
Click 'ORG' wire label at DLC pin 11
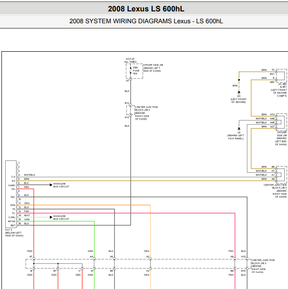pos(27,203)
